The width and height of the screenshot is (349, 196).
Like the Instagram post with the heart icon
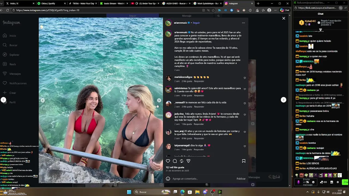(168, 161)
